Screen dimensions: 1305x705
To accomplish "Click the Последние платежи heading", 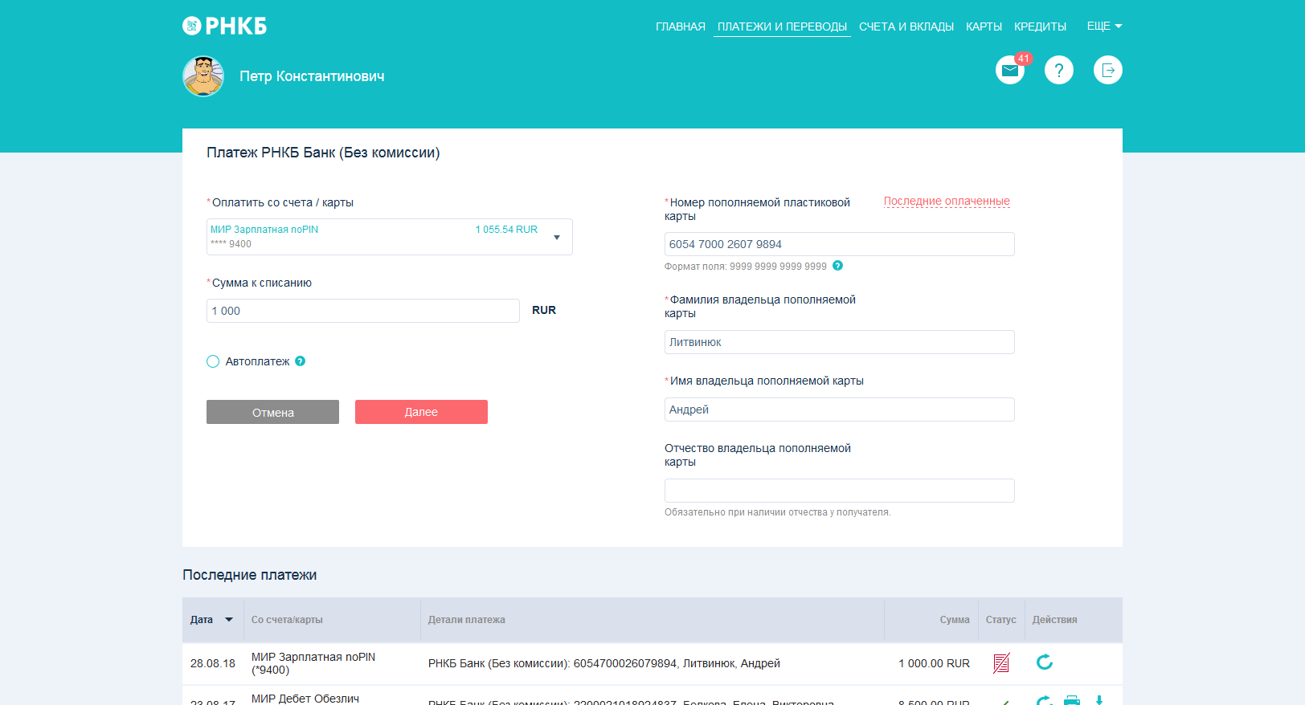I will (x=250, y=575).
